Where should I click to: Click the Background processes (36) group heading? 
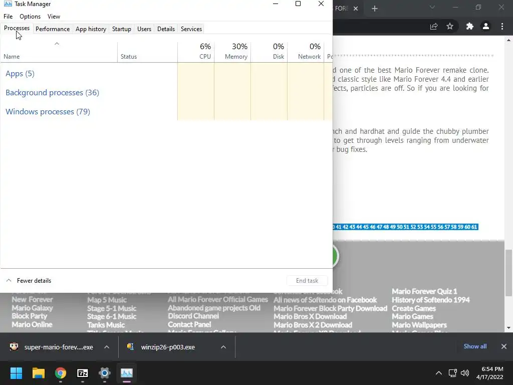[x=52, y=93]
